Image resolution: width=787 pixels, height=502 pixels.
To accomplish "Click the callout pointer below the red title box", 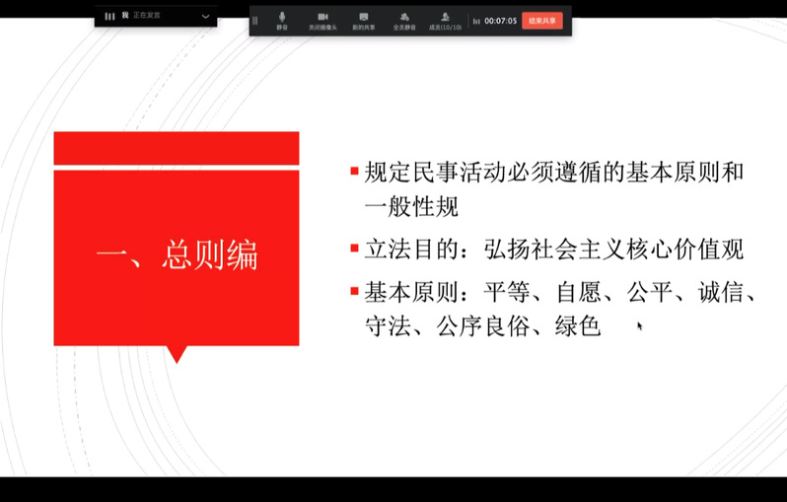I will pos(177,354).
